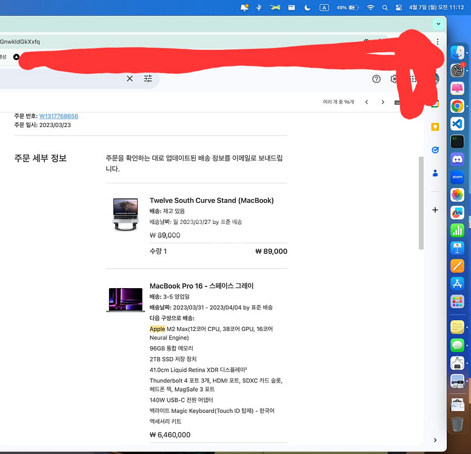Screen dimensions: 471x454
Task: Open System Settings from the Dock
Action: coord(457,70)
